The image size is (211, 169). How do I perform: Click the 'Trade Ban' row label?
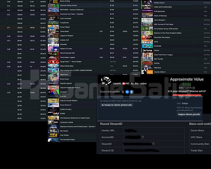point(197,150)
